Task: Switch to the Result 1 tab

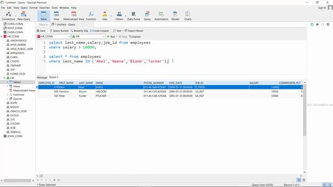Action: tap(54, 77)
